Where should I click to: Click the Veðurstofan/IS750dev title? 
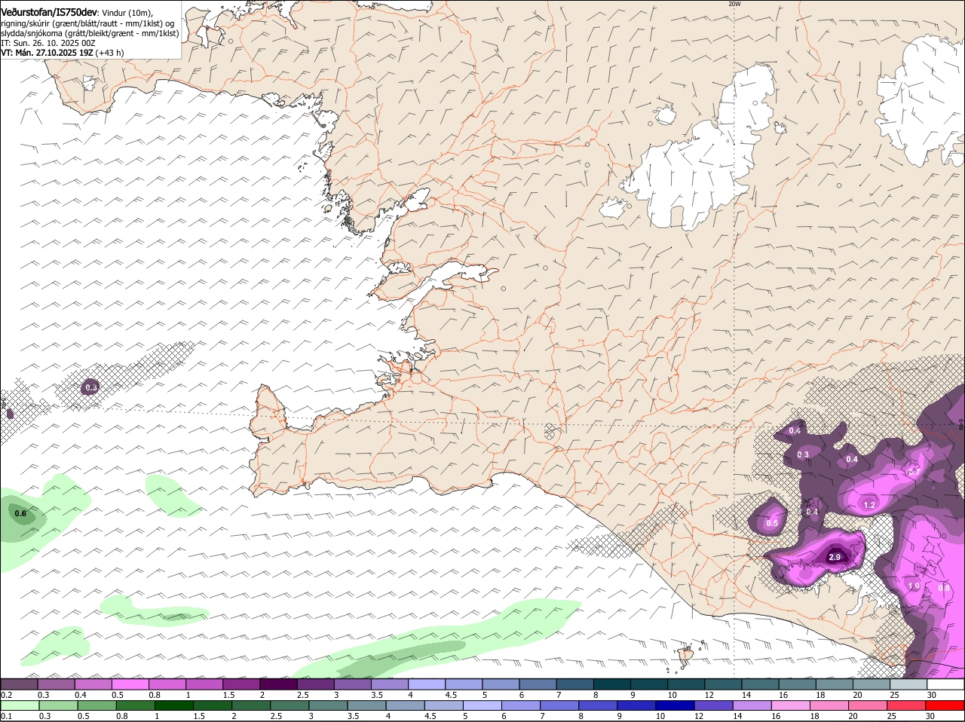49,13
